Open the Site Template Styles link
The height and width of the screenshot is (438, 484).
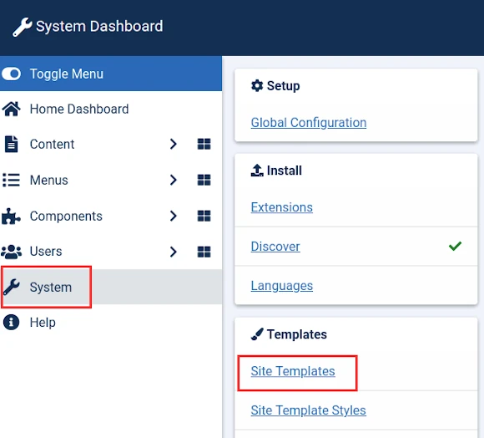[309, 410]
